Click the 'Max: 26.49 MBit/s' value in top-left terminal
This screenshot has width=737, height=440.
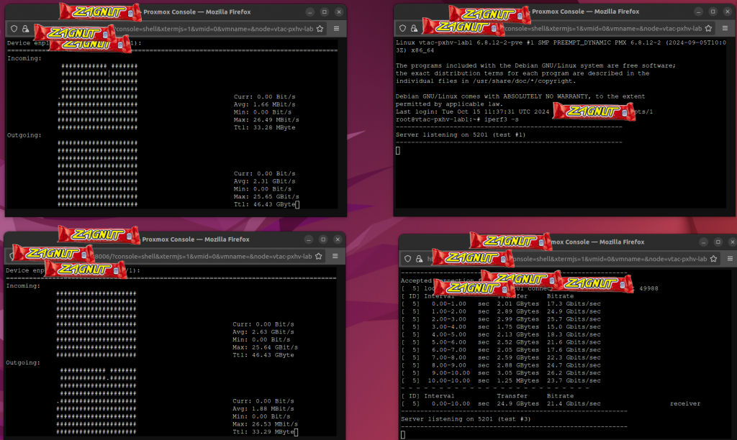[266, 120]
